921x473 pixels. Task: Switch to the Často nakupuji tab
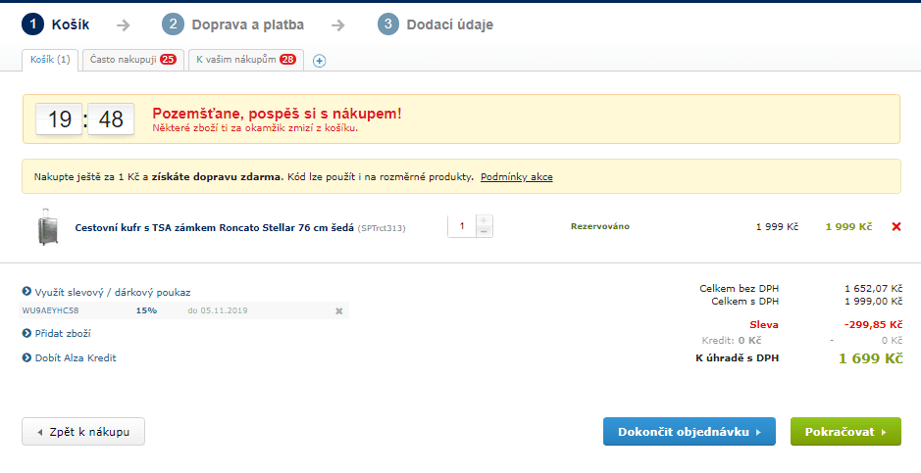[131, 60]
